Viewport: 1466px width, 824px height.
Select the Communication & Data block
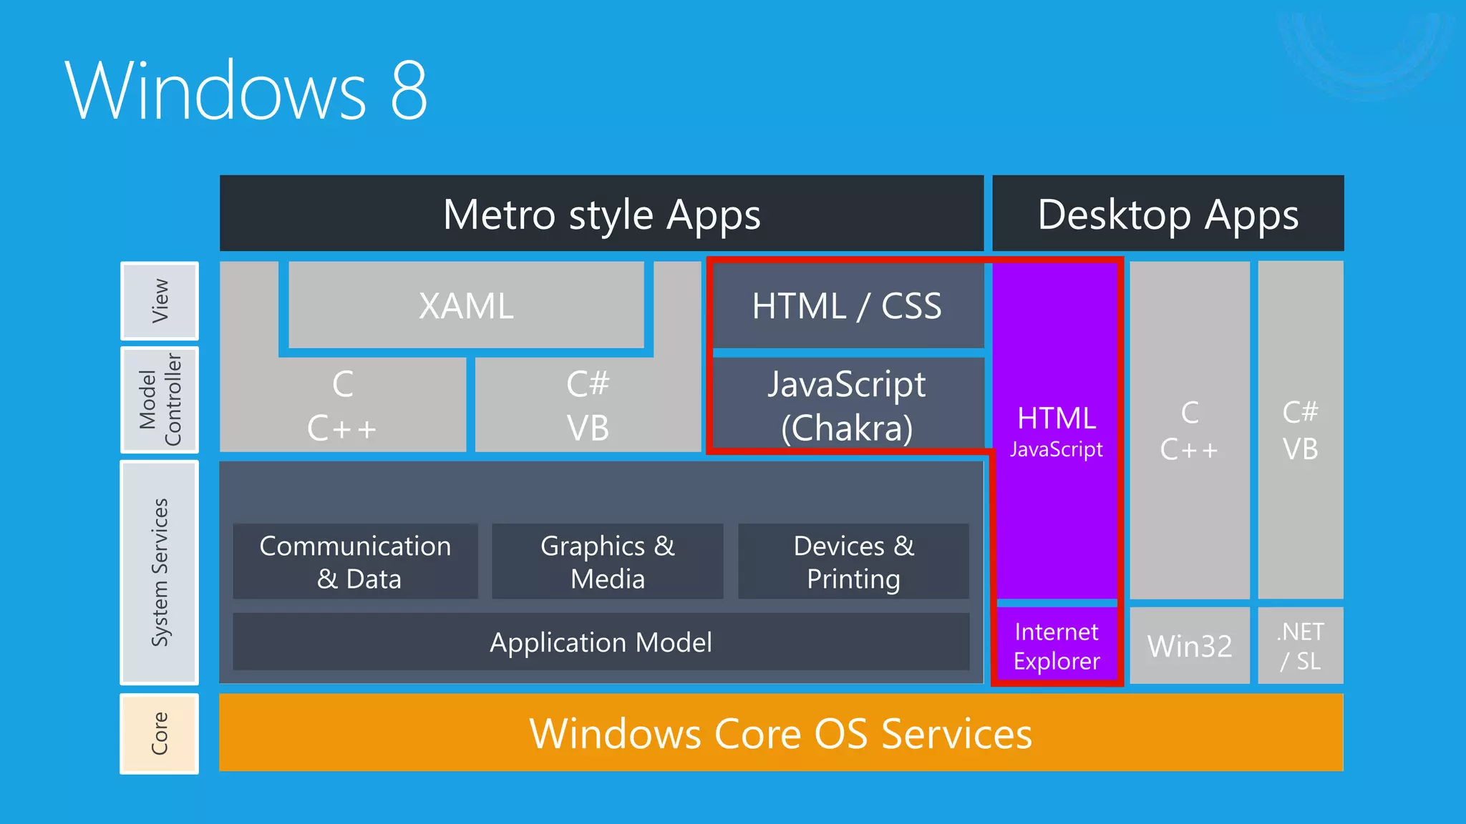356,561
